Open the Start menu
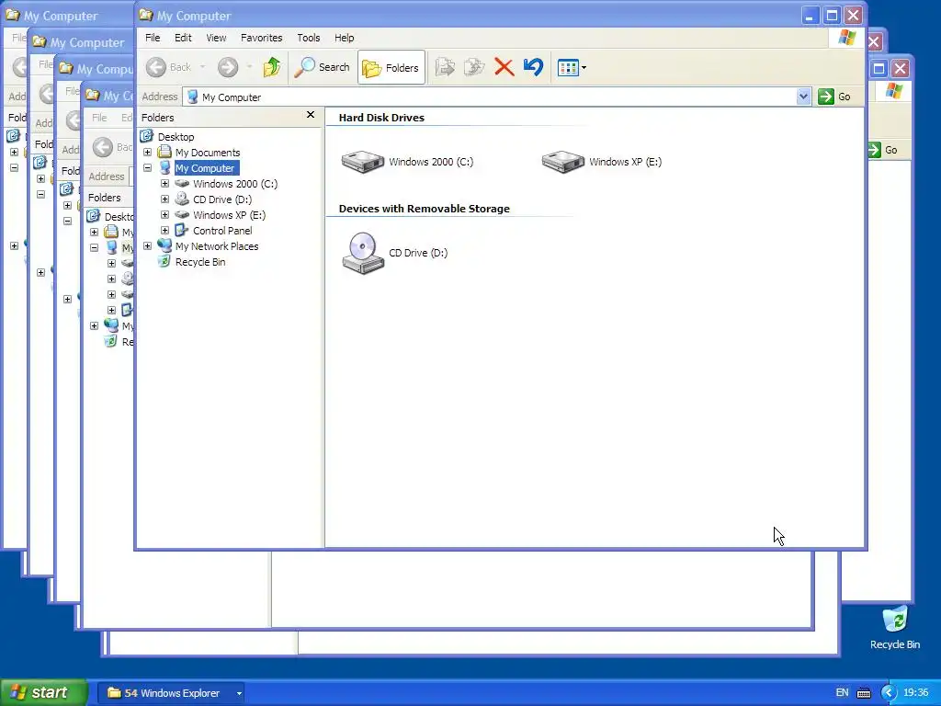Screen dimensions: 941x706 [43, 693]
